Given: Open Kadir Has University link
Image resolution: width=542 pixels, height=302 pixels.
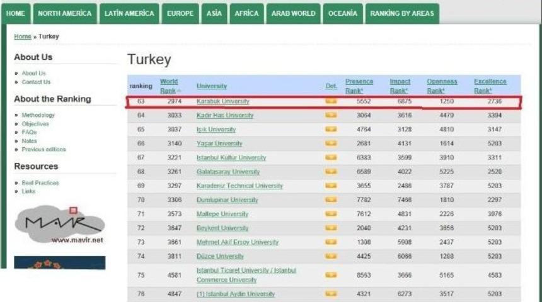Looking at the screenshot, I should click(225, 115).
